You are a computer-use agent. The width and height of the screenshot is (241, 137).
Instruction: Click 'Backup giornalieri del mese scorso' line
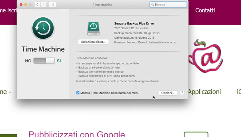(x=100, y=72)
